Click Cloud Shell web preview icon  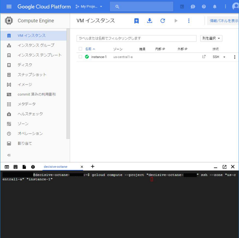[x=7, y=167]
